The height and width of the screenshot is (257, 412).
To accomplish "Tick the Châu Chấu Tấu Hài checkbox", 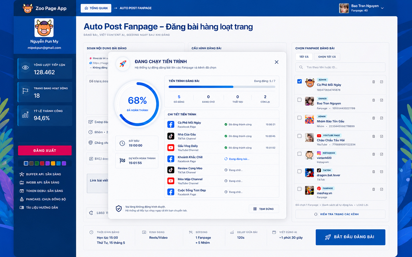I will coord(299,136).
